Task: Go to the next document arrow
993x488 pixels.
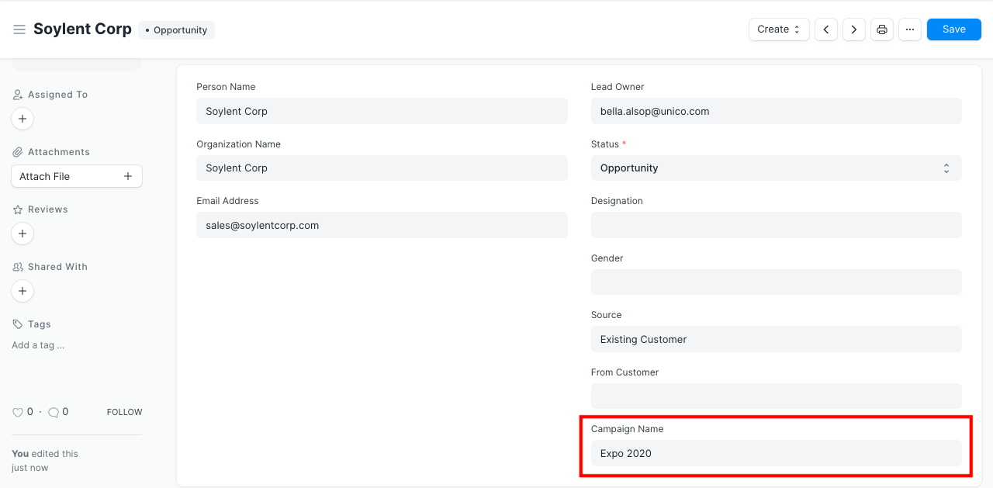Action: tap(853, 29)
